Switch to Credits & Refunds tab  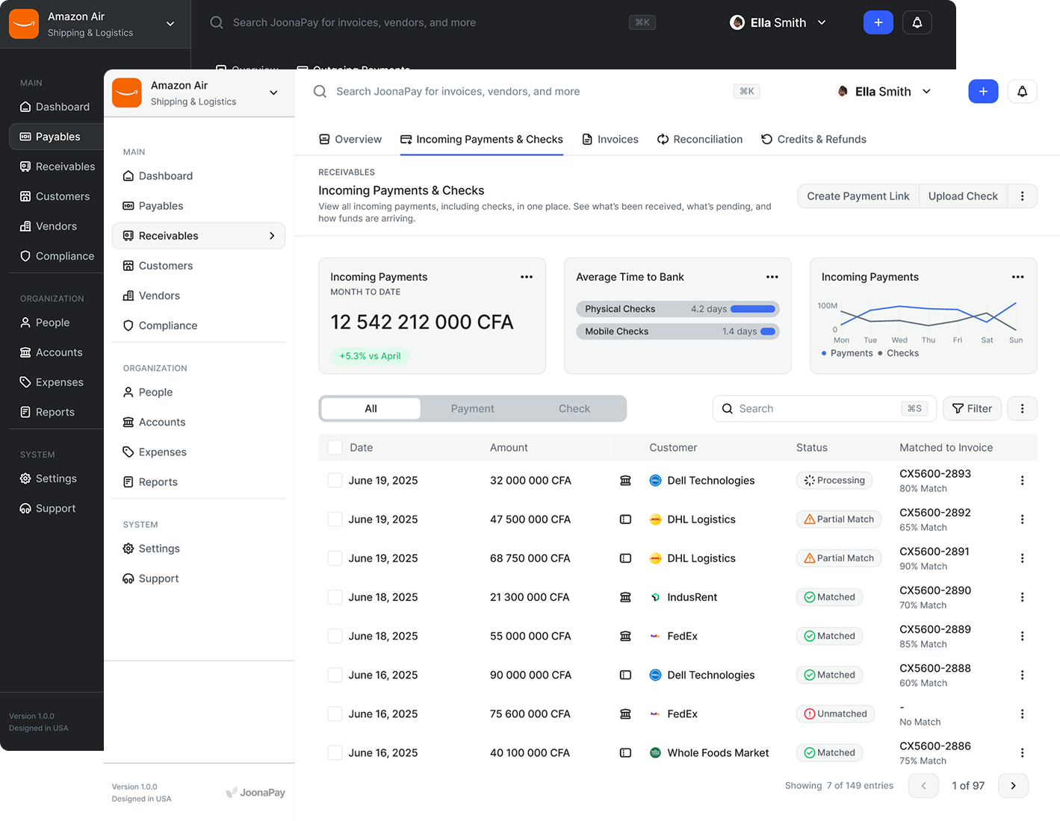pyautogui.click(x=813, y=140)
